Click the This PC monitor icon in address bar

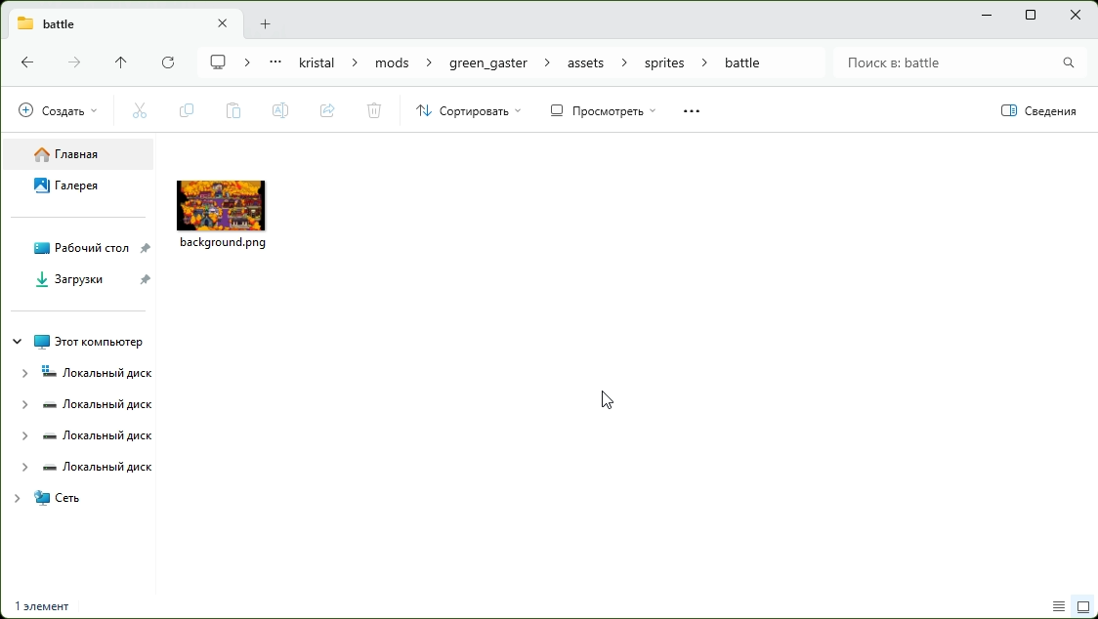pos(218,62)
